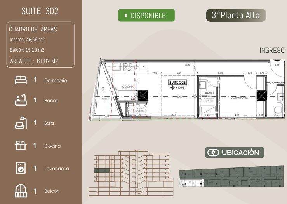Viewport: 287px width, 204px height.
Task: Click the floor location key plan thumbnail
Action: tap(231, 176)
